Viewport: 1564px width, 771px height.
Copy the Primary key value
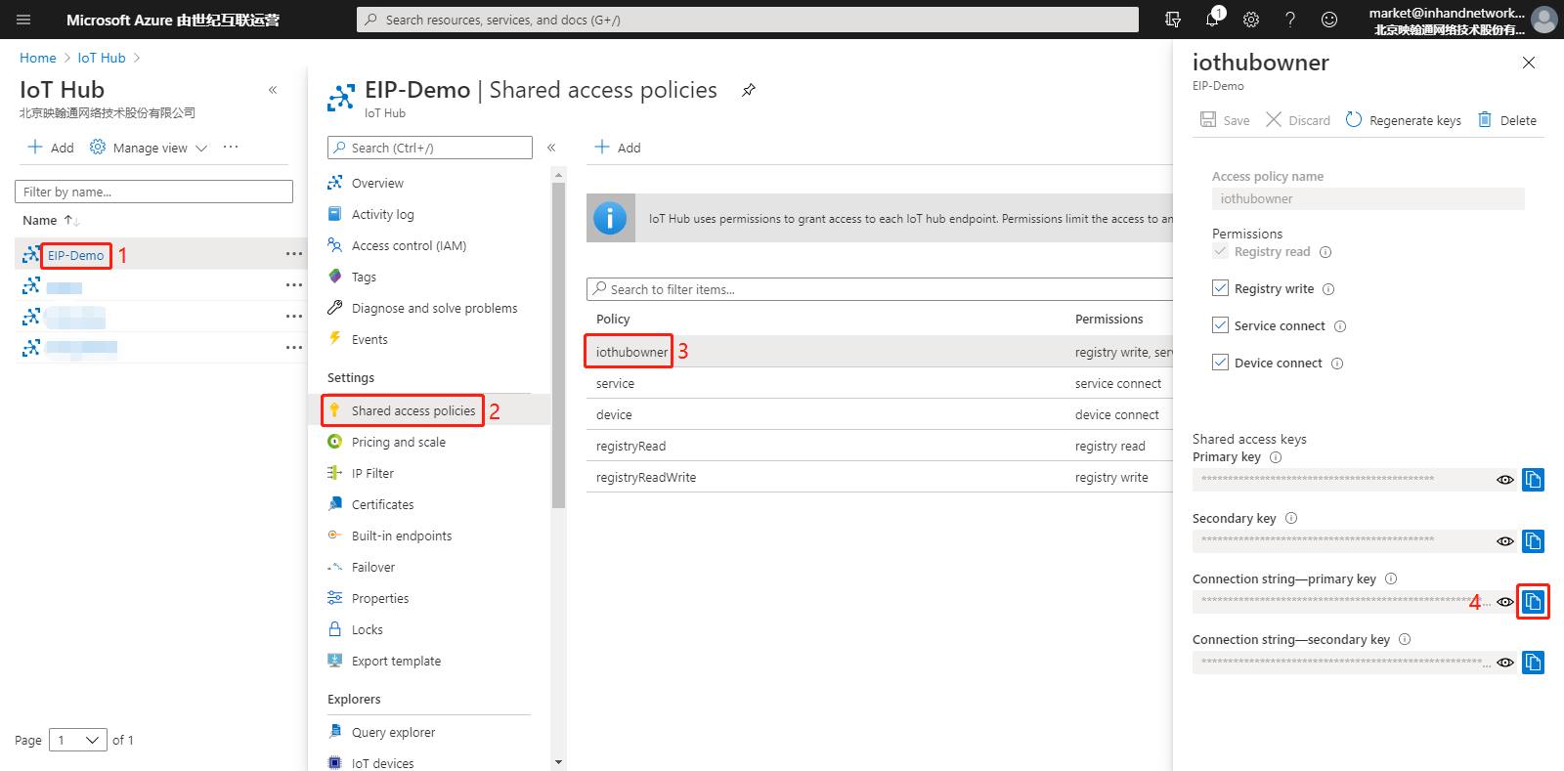[1533, 480]
